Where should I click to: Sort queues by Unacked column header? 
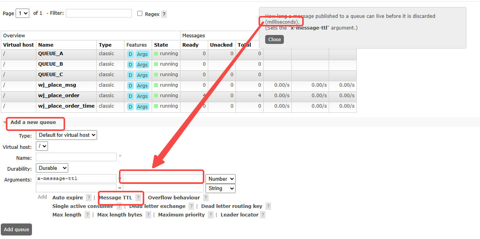coord(221,45)
